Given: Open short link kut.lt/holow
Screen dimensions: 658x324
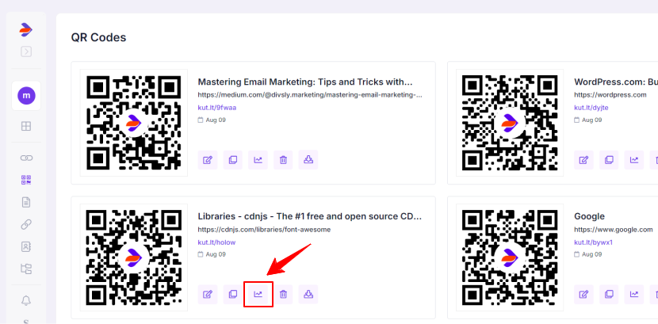Looking at the screenshot, I should coord(216,242).
